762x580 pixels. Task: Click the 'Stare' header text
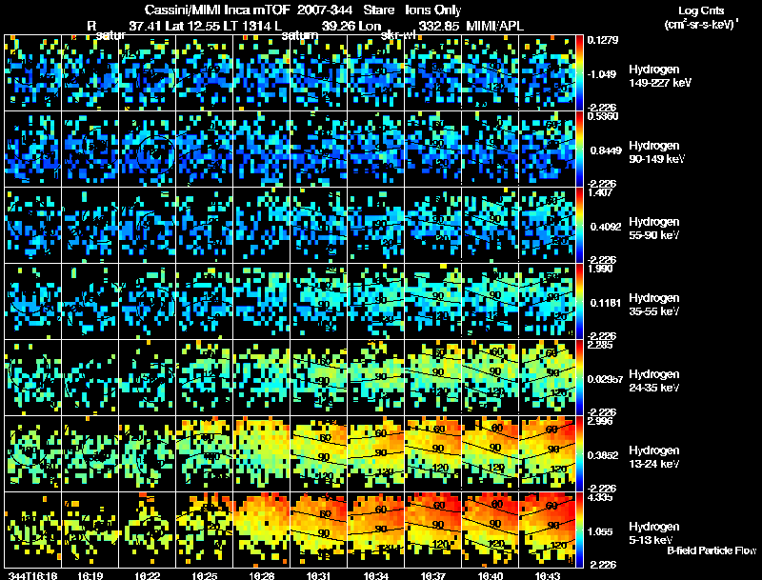[x=378, y=10]
